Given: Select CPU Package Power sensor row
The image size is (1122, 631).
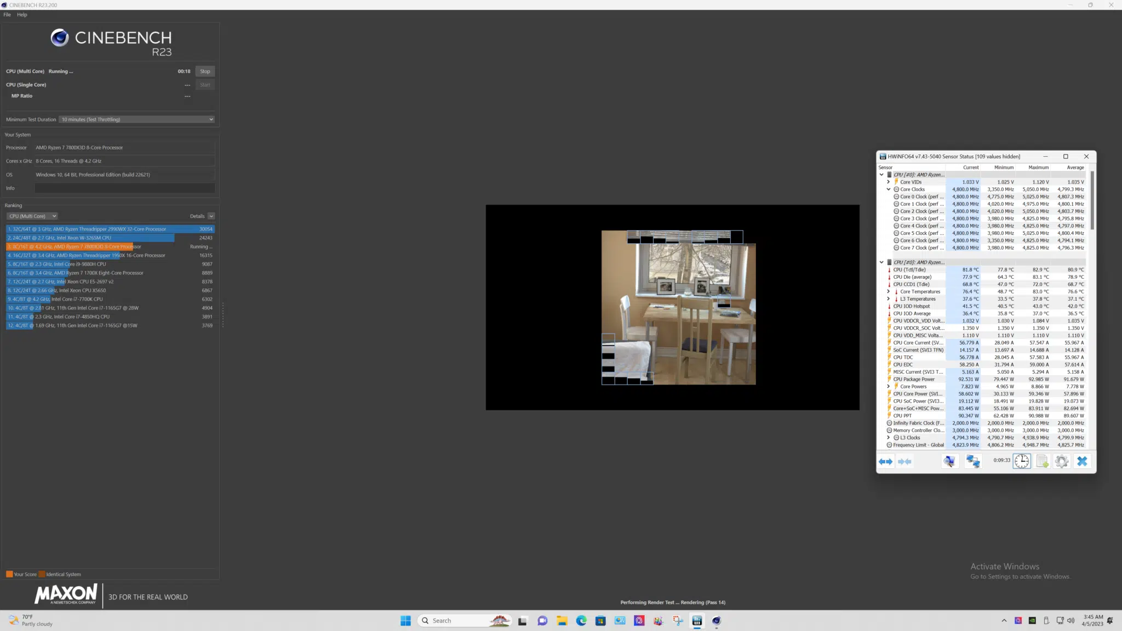Looking at the screenshot, I should point(982,379).
